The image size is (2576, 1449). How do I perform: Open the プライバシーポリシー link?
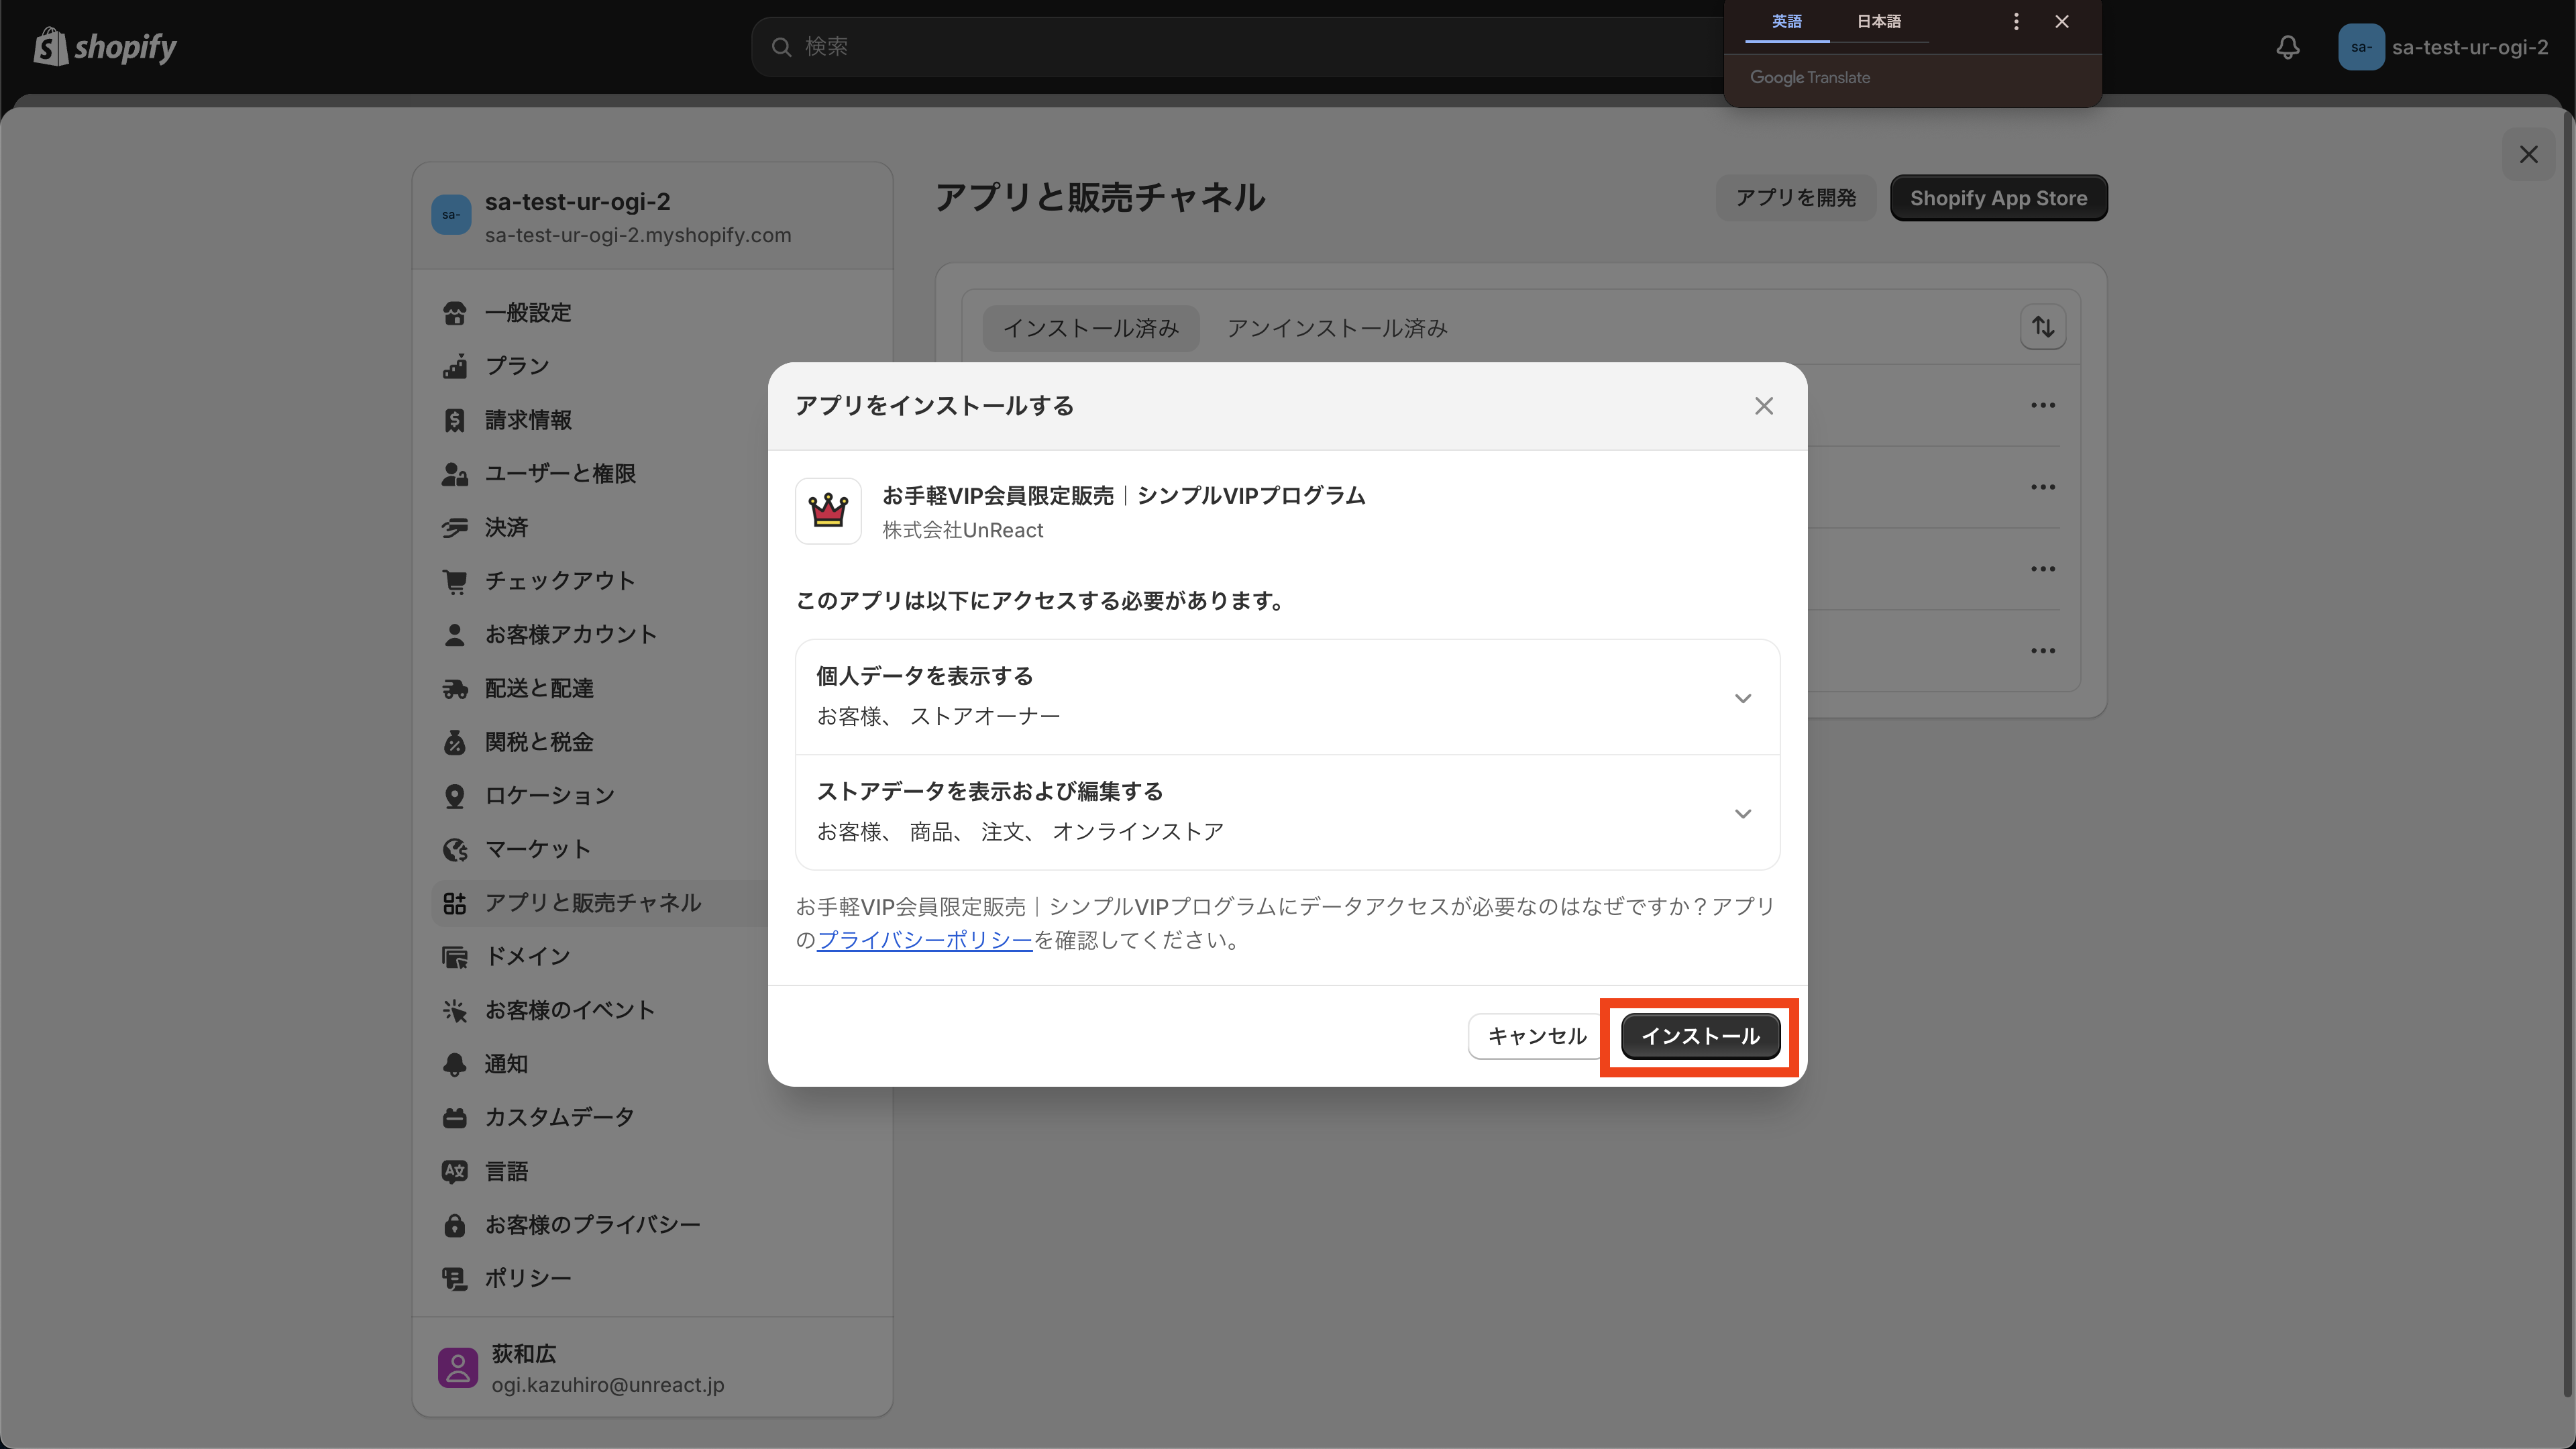(924, 939)
